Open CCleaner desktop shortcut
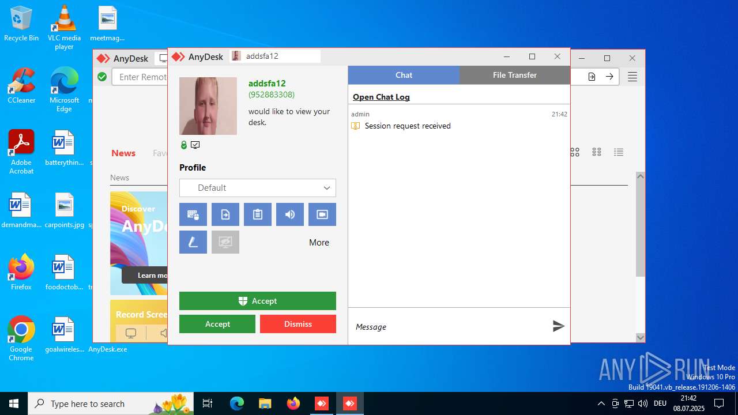This screenshot has height=415, width=738. pos(21,86)
